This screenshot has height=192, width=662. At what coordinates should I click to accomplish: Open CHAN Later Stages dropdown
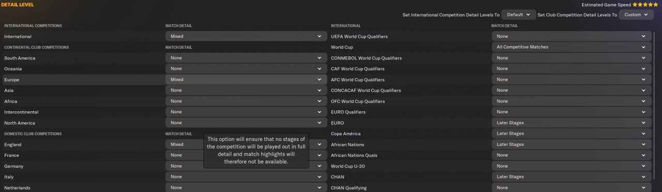pyautogui.click(x=571, y=177)
